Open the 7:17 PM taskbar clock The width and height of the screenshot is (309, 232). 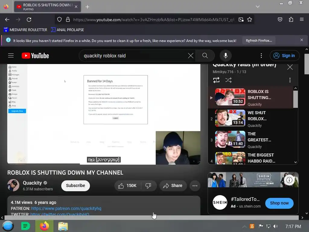click(x=293, y=227)
